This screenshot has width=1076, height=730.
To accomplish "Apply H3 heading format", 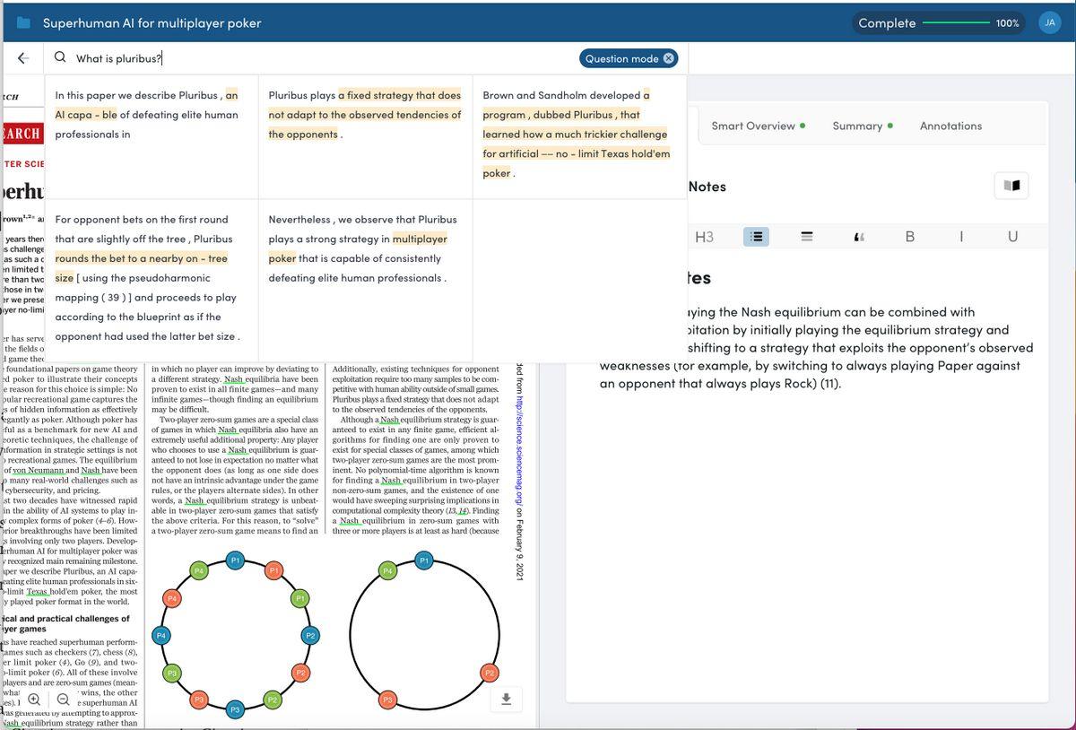I will tap(705, 237).
